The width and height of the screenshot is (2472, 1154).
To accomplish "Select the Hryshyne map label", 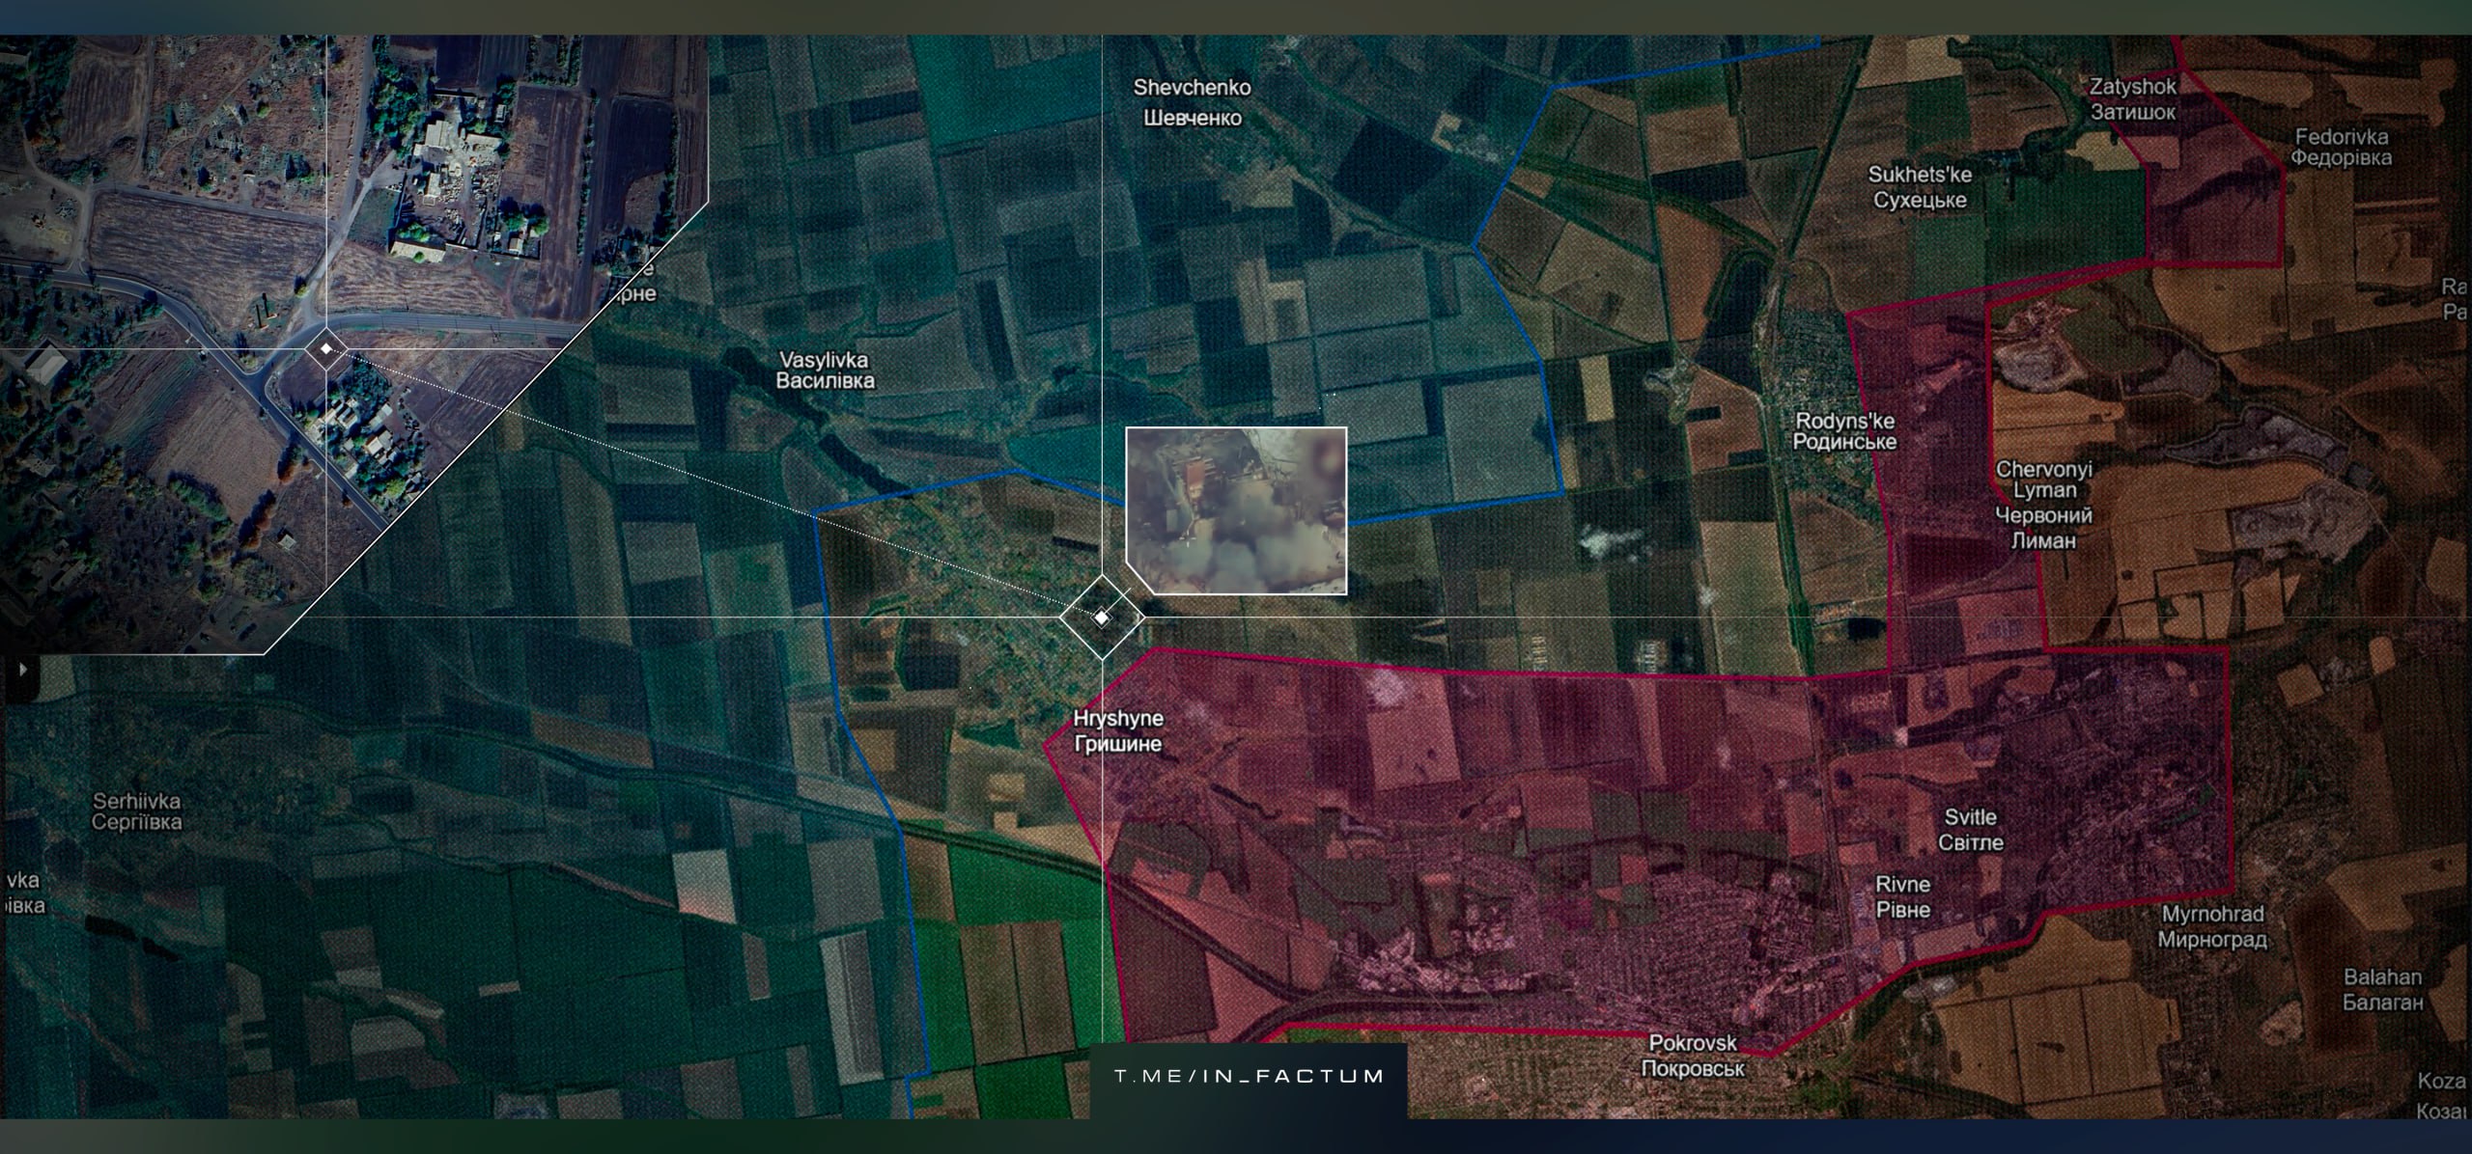I will point(1118,731).
